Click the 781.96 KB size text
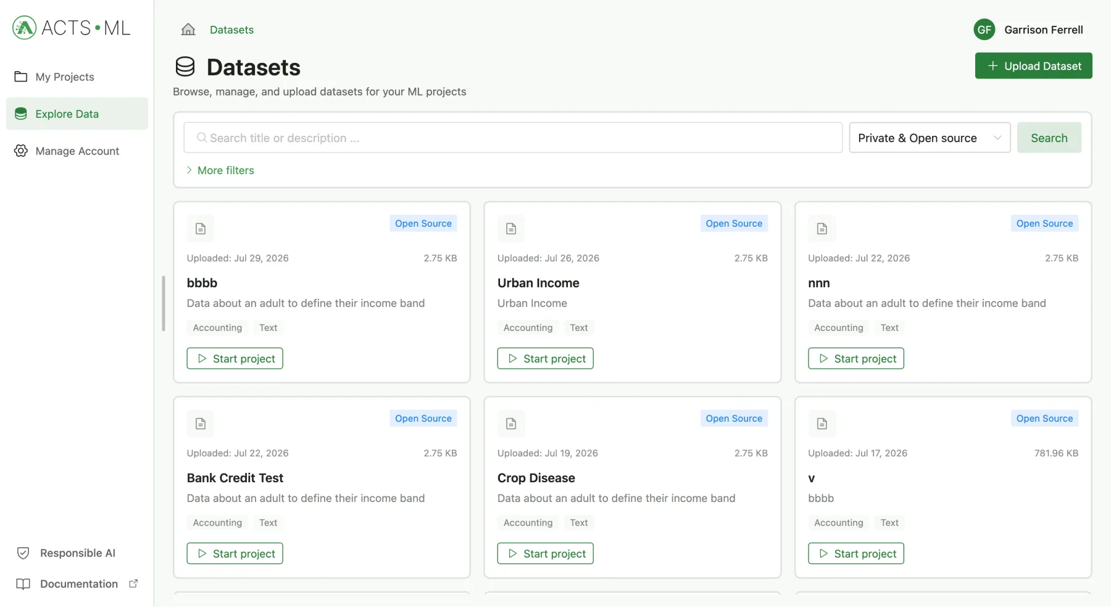 point(1056,453)
